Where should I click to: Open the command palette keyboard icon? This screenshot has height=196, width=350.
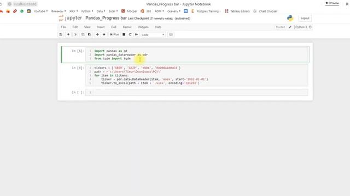[x=171, y=34]
